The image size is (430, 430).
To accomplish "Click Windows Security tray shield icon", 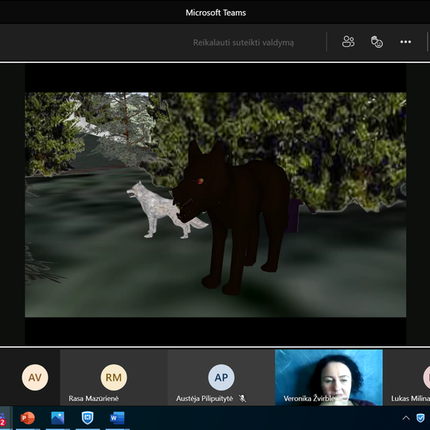I will [420, 418].
